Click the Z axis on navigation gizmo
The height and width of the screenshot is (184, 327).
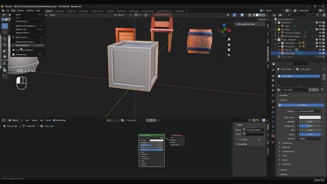click(224, 25)
